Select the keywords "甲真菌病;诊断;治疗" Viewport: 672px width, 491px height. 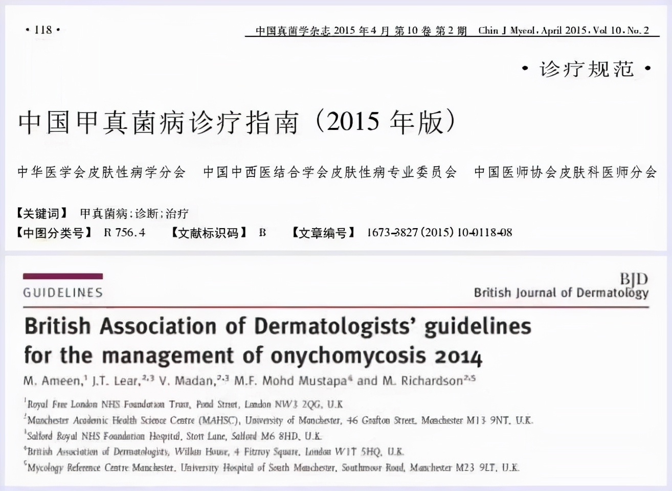point(134,213)
